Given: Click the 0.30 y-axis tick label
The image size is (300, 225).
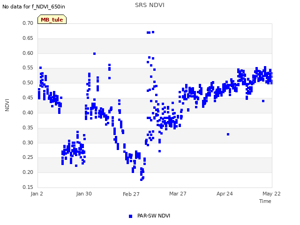Looking at the screenshot, I should (28, 142).
